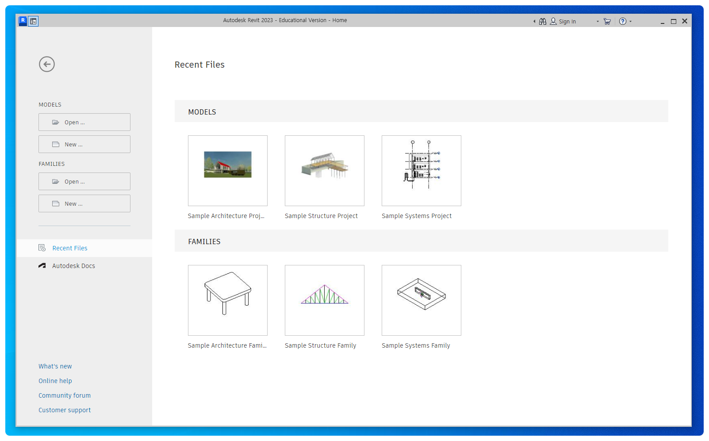Click the binoculars search icon
This screenshot has height=441, width=709.
pyautogui.click(x=543, y=21)
